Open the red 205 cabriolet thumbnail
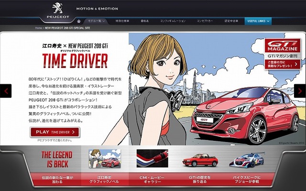 200,160
